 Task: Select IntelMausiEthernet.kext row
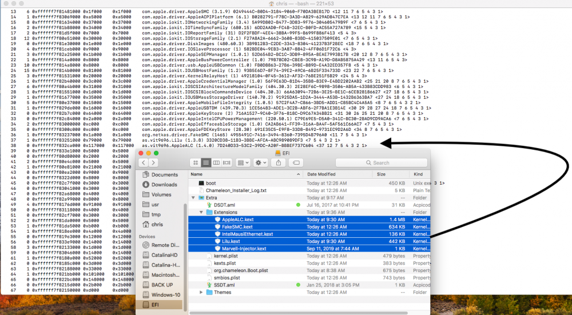pos(309,234)
